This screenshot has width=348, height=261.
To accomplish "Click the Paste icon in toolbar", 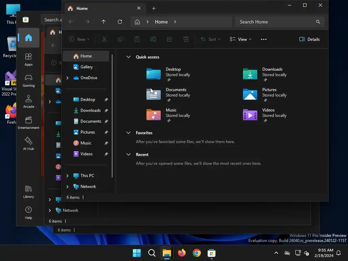I will tap(137, 39).
